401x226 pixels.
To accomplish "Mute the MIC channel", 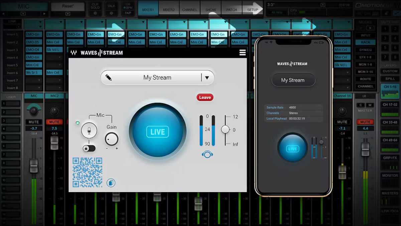I will pos(34,122).
